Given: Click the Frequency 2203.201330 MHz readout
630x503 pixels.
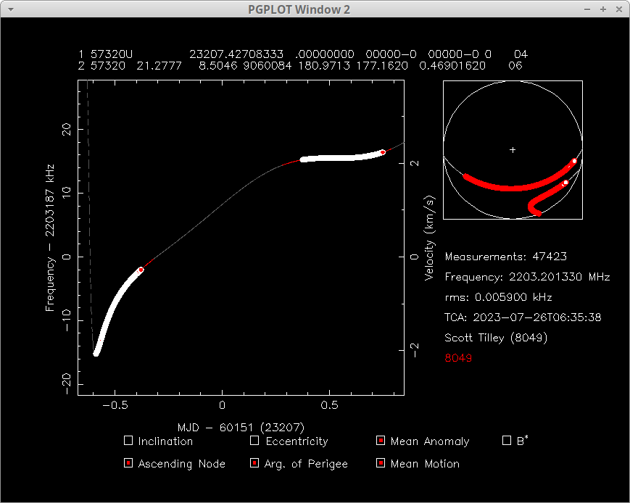Looking at the screenshot, I should [x=527, y=277].
